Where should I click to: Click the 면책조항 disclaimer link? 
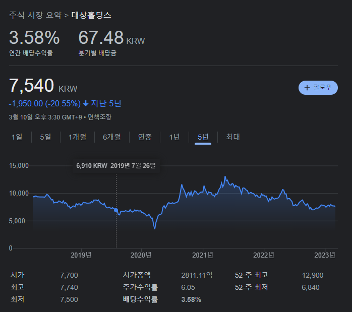(x=99, y=117)
